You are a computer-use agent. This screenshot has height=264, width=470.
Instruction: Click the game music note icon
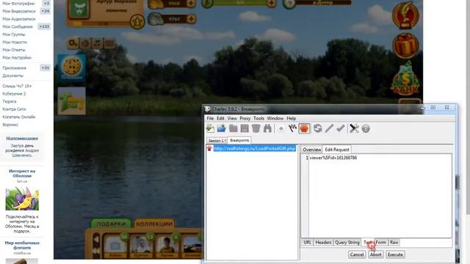click(97, 43)
